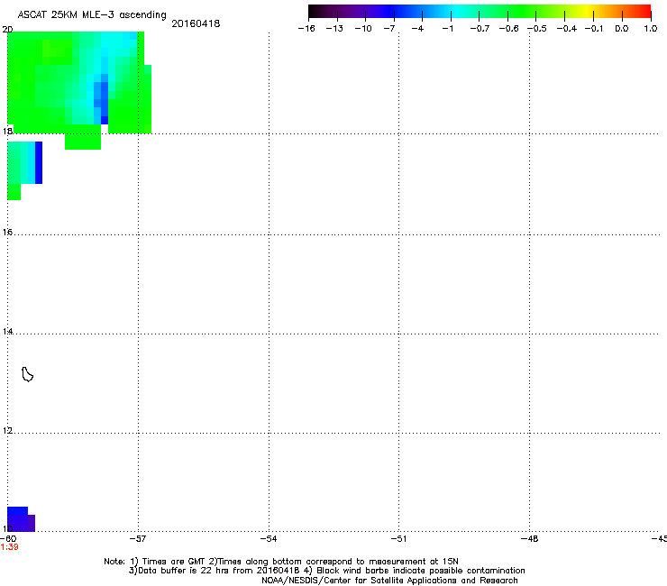Click the red time label 1:39
Image resolution: width=667 pixels, height=586 pixels.
pyautogui.click(x=9, y=547)
